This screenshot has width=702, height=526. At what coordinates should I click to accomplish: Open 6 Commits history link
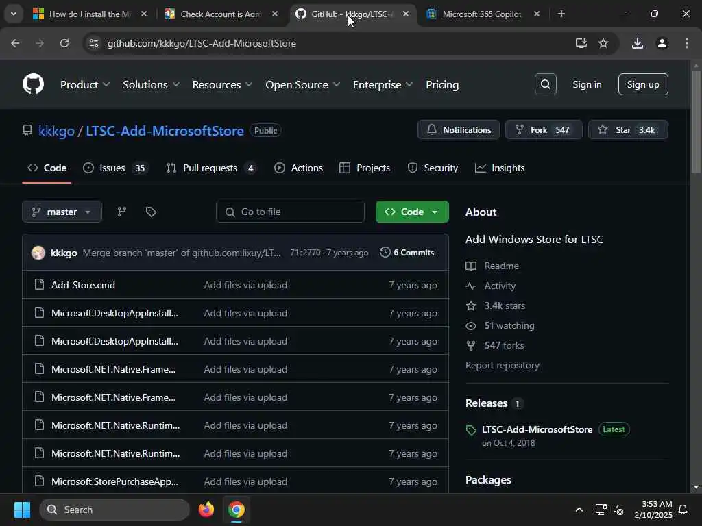pyautogui.click(x=407, y=253)
